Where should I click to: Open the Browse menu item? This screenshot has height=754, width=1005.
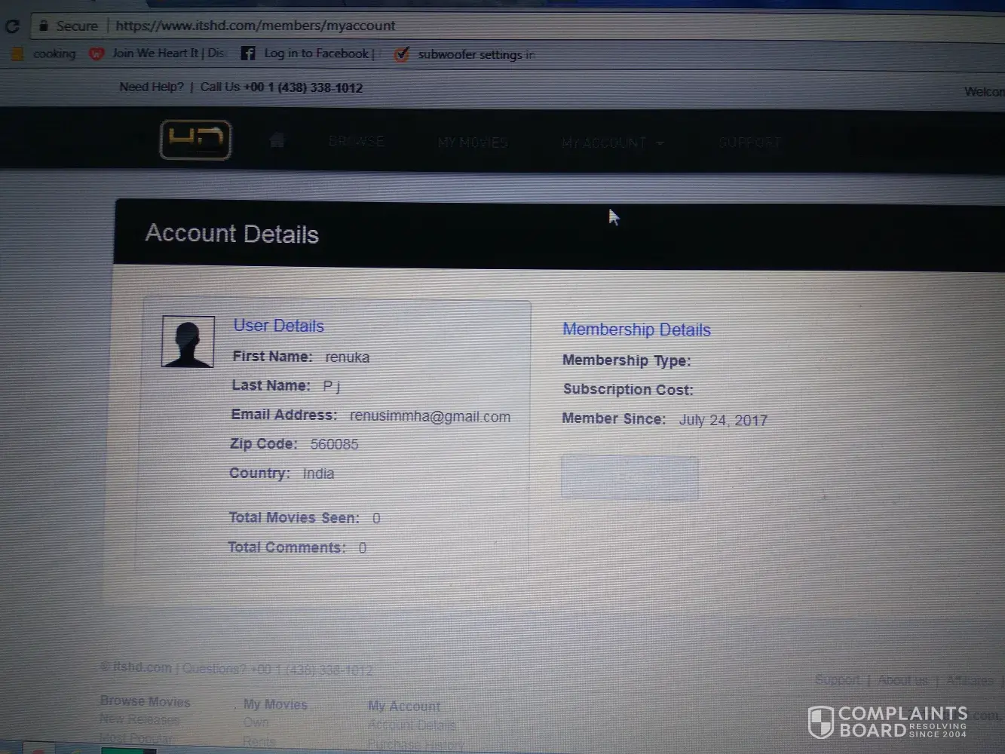[x=356, y=142]
